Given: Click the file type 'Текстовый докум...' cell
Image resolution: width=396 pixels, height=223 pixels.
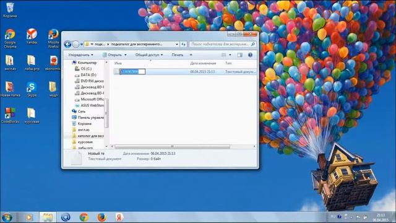Looking at the screenshot, I should 240,72.
